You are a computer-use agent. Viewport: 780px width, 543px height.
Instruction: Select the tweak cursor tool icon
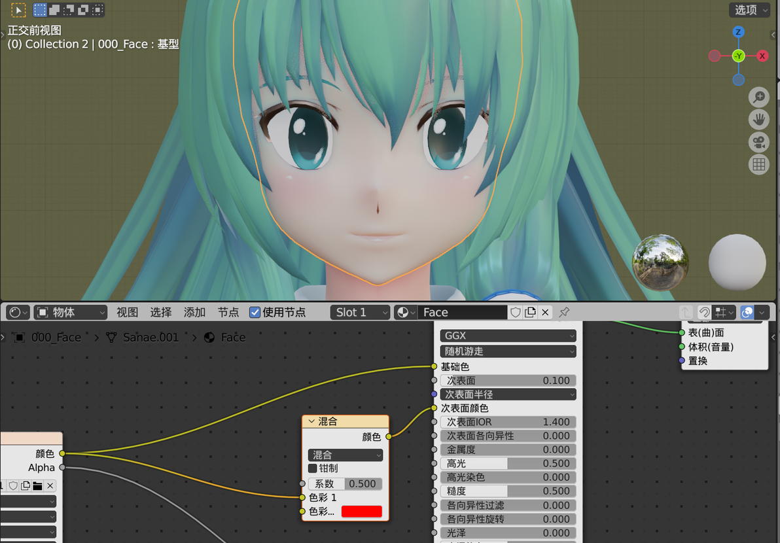pos(18,9)
